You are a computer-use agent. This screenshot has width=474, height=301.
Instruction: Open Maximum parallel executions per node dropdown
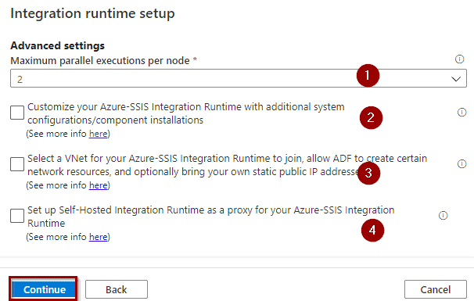tap(239, 79)
